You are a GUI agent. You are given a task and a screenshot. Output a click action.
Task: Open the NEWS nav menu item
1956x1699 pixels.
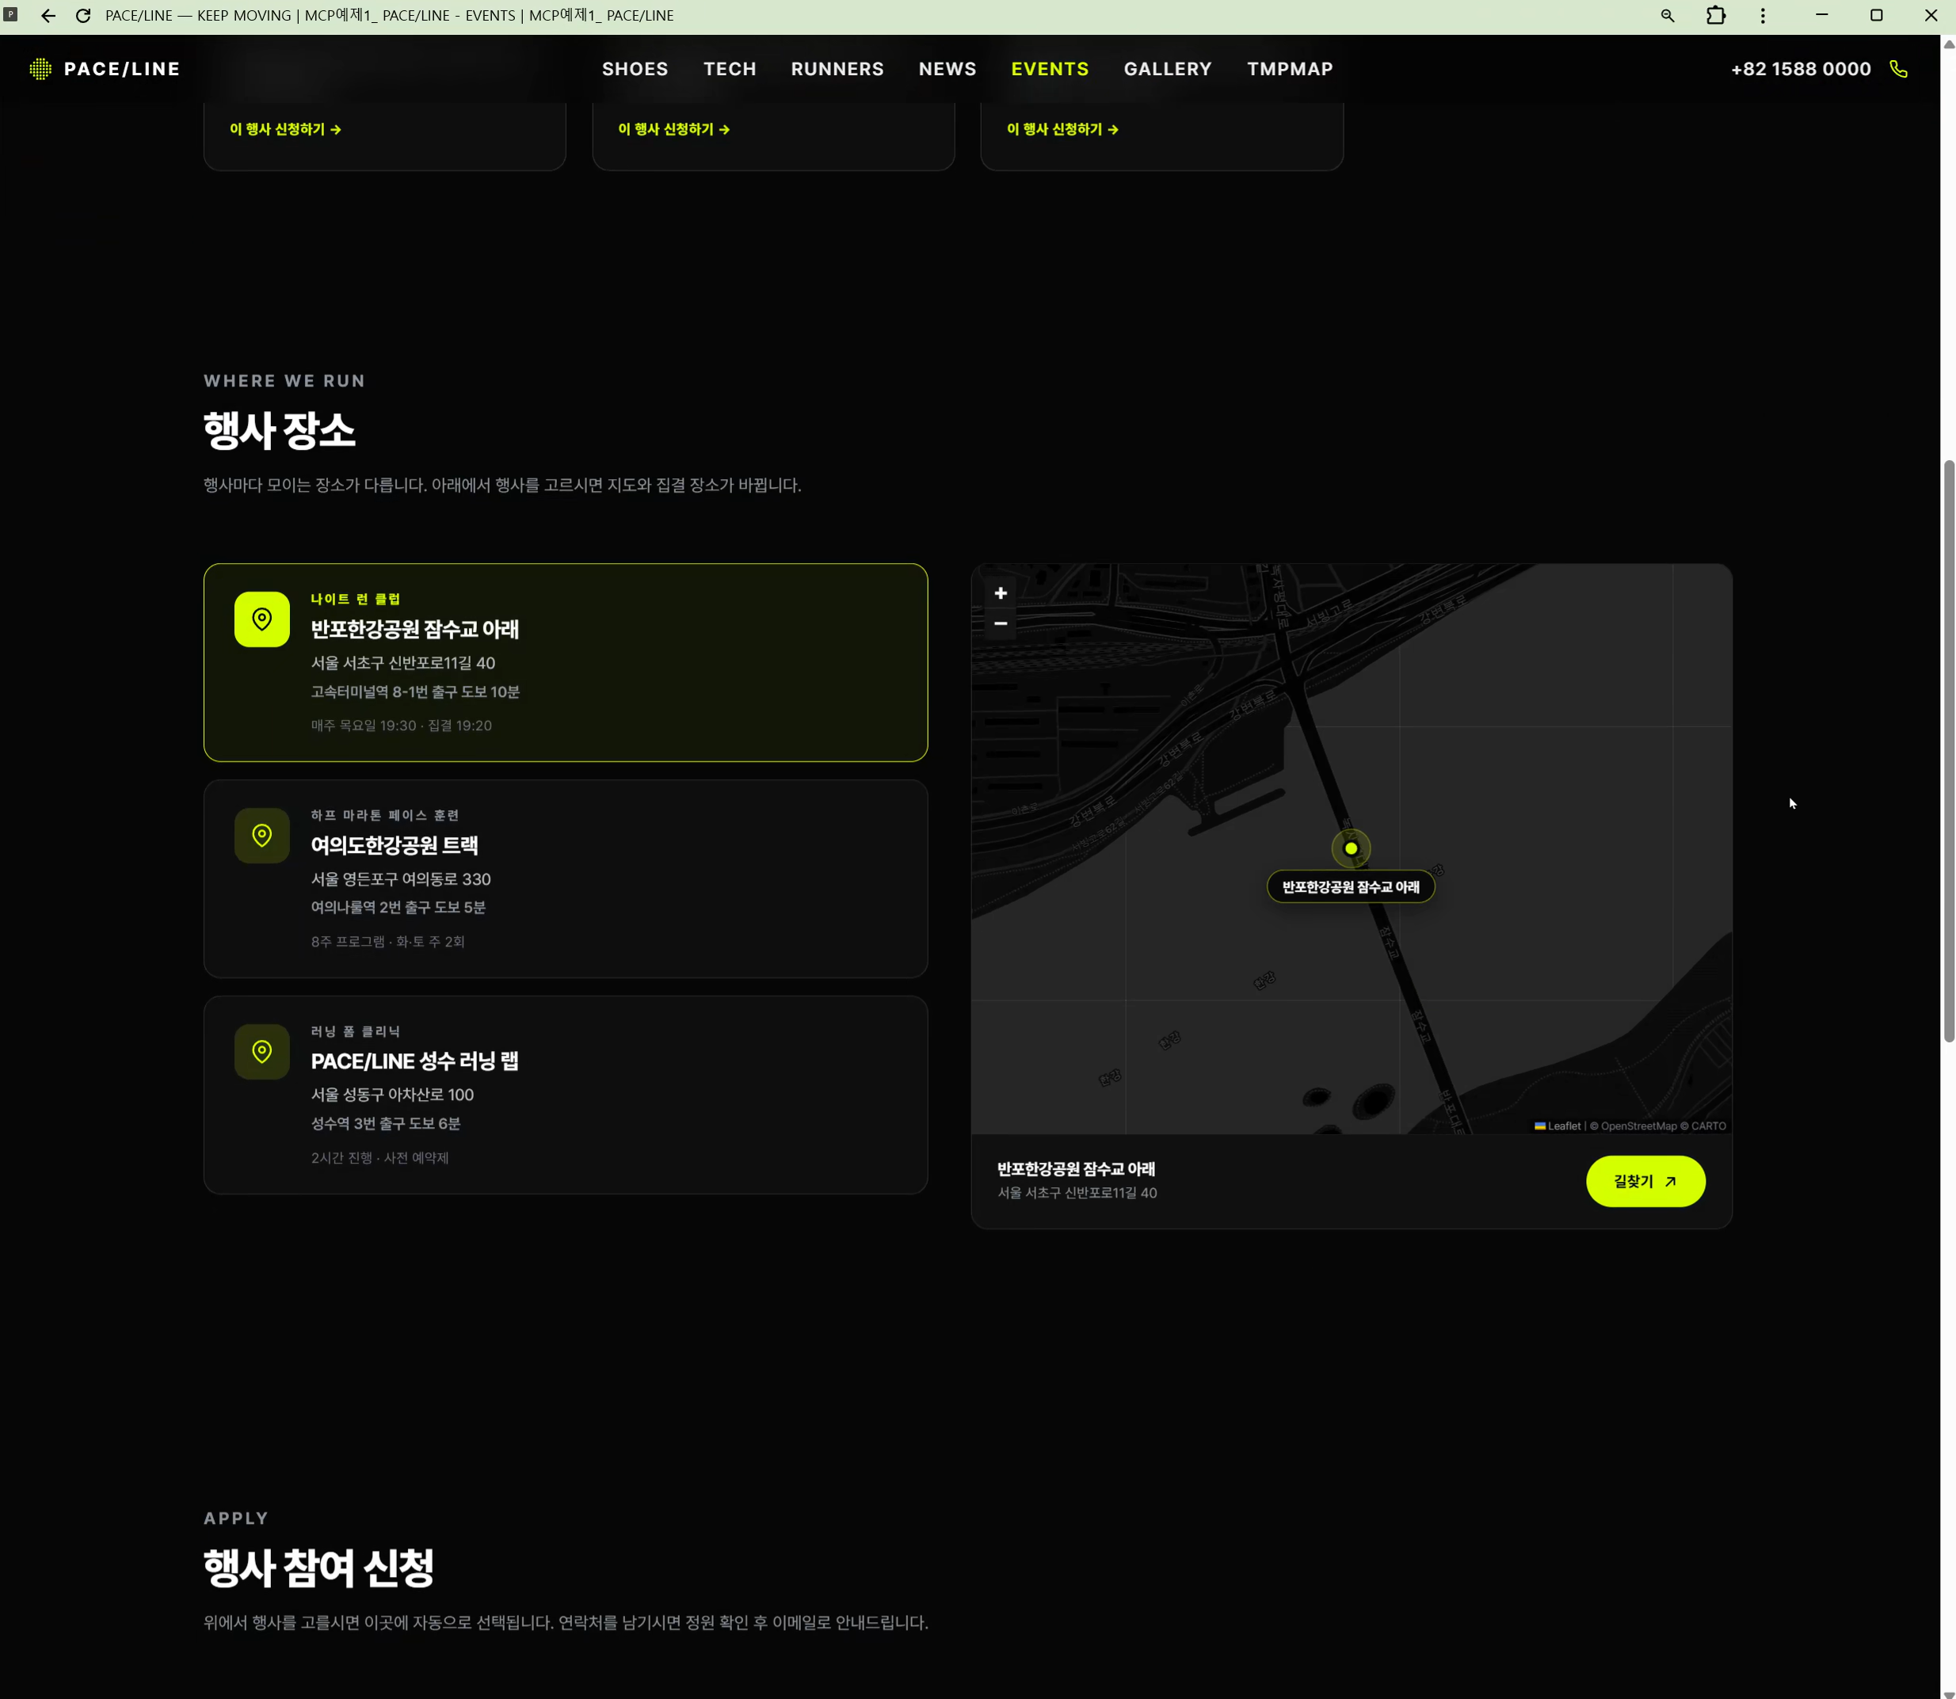point(947,69)
